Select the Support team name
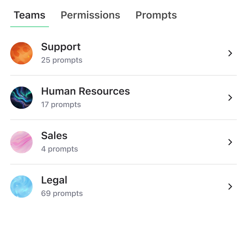Image resolution: width=247 pixels, height=227 pixels. [x=61, y=47]
